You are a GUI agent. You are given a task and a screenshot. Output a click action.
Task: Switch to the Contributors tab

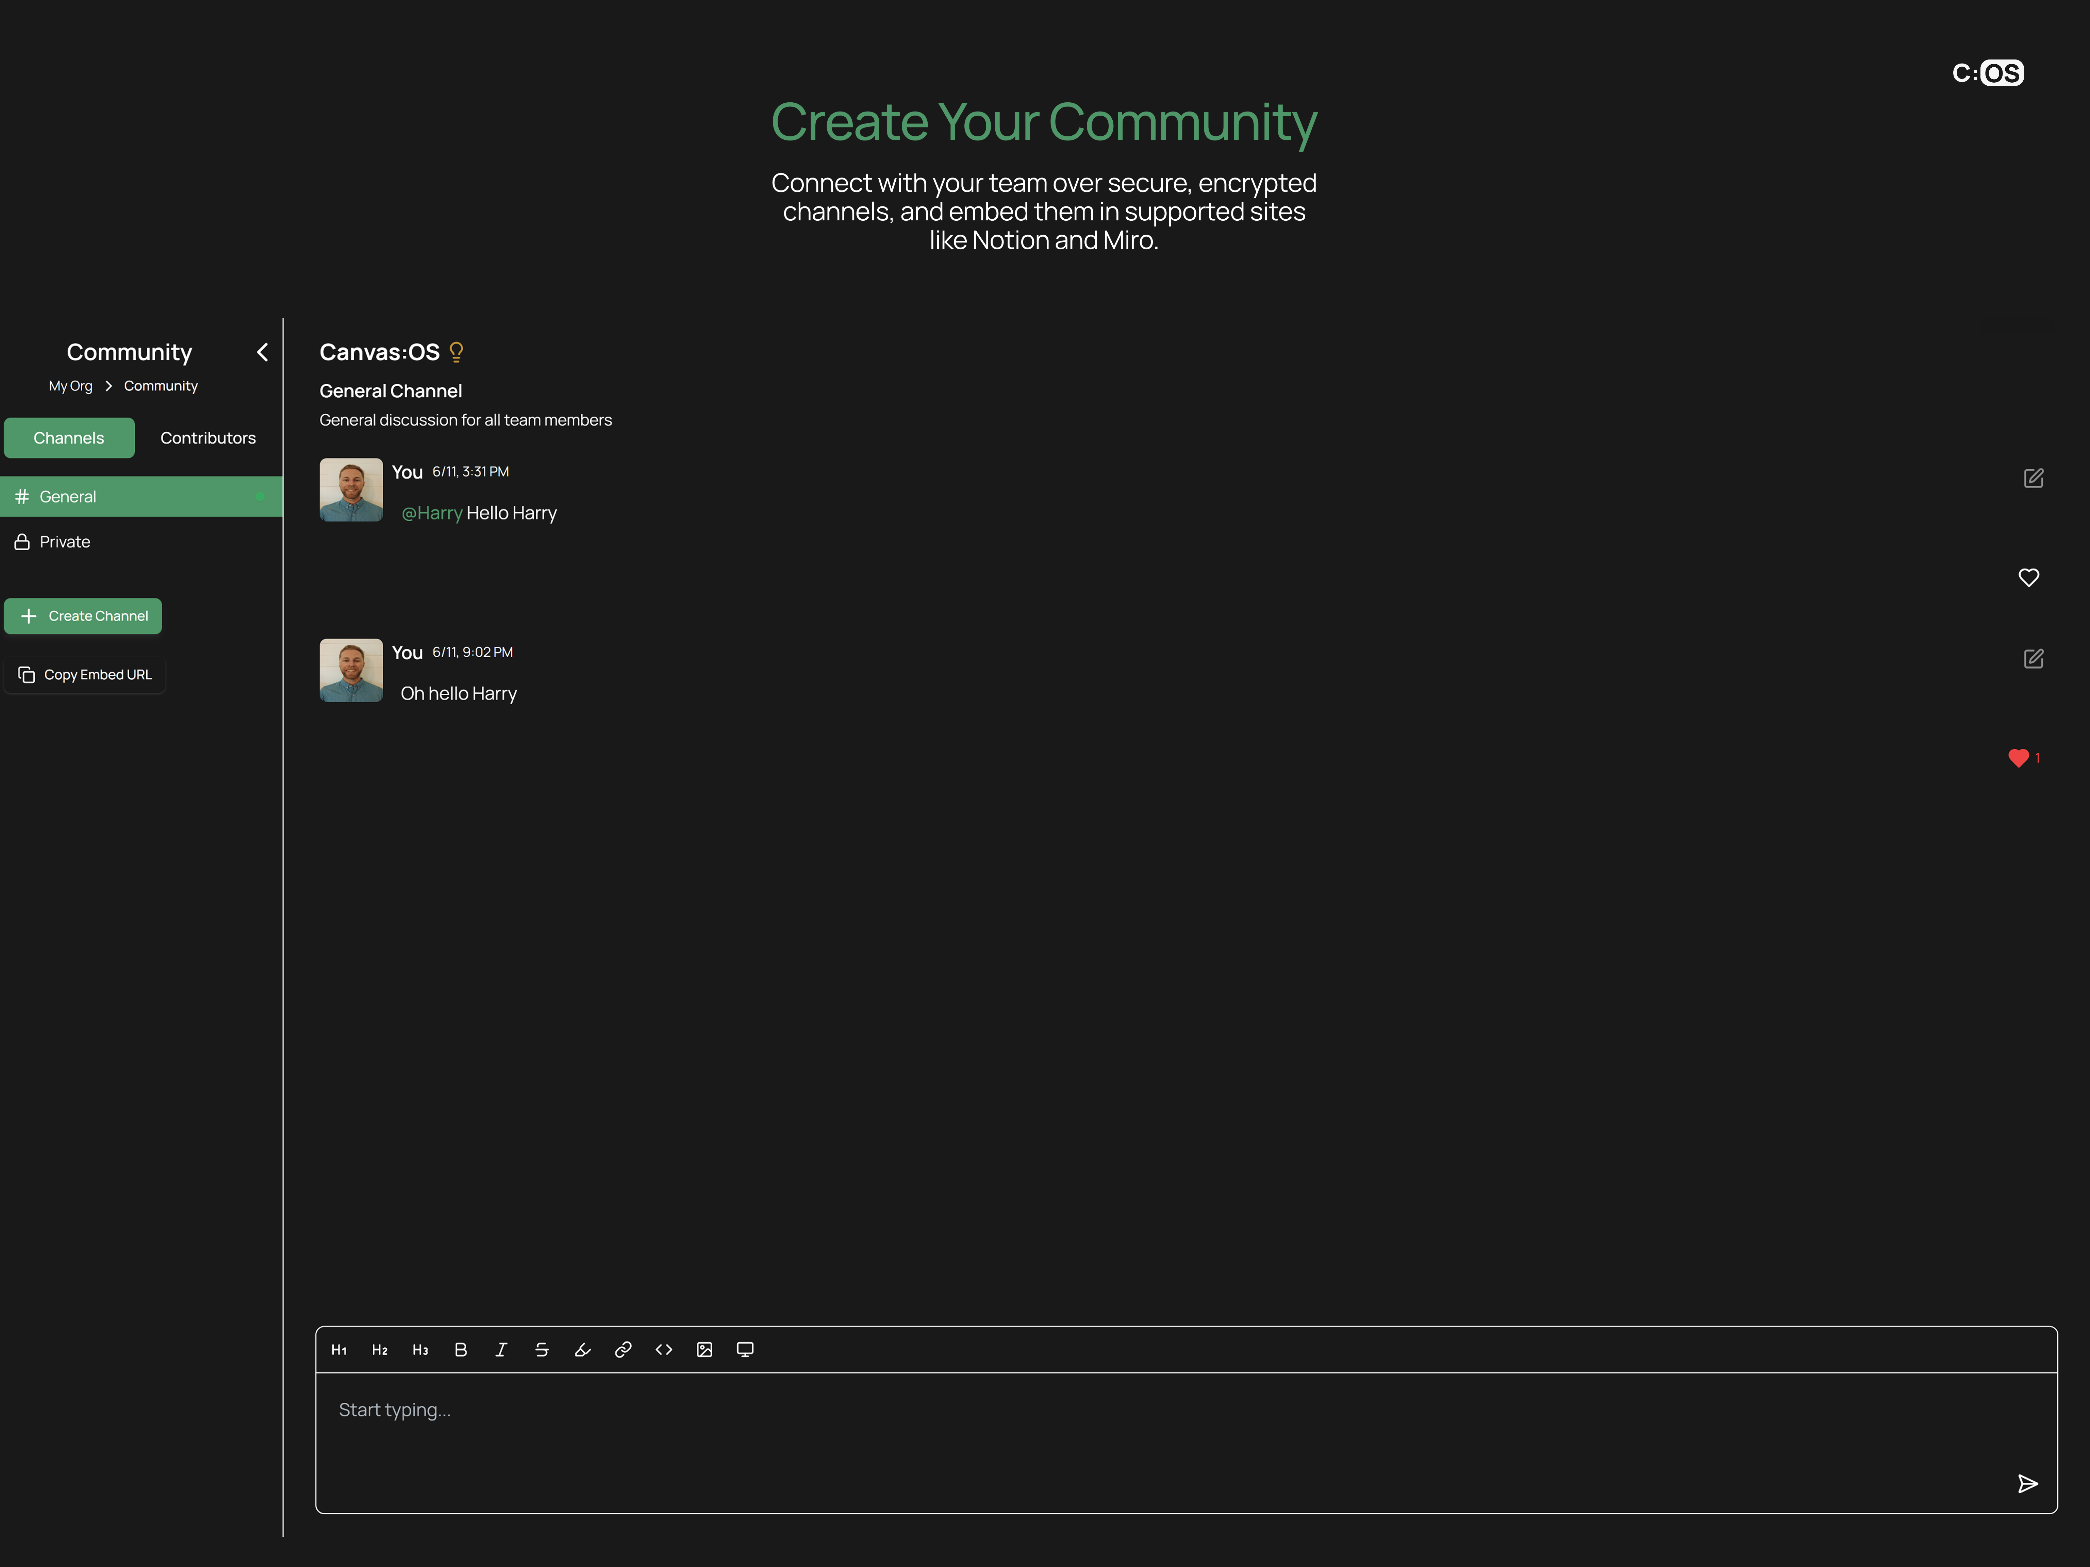point(208,438)
